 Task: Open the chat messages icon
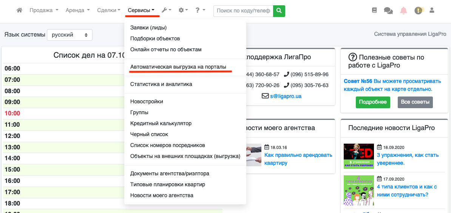388,11
